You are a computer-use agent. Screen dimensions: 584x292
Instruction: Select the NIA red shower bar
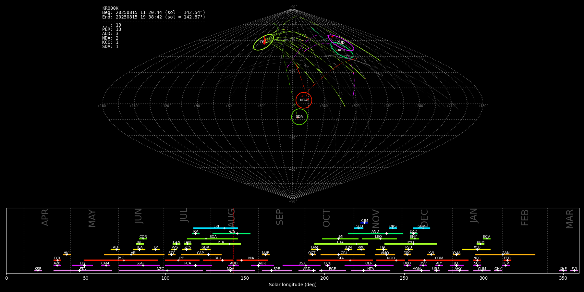tap(252, 260)
